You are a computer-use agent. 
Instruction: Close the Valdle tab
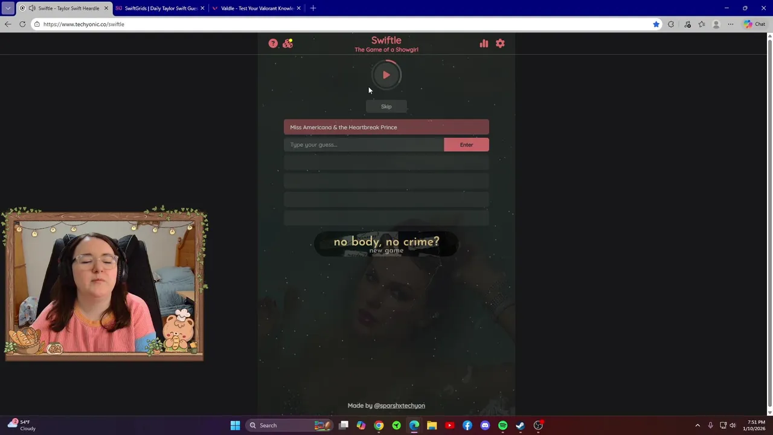click(x=298, y=8)
